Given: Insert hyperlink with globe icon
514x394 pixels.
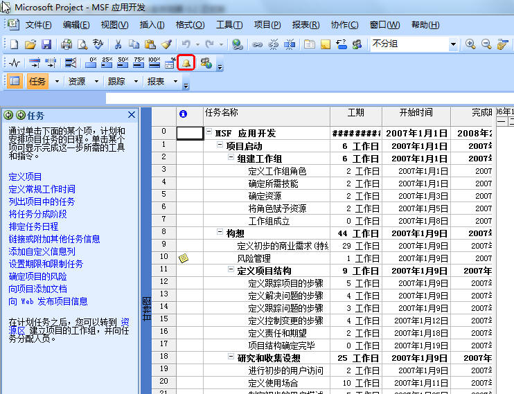Looking at the screenshot, I should coord(238,44).
